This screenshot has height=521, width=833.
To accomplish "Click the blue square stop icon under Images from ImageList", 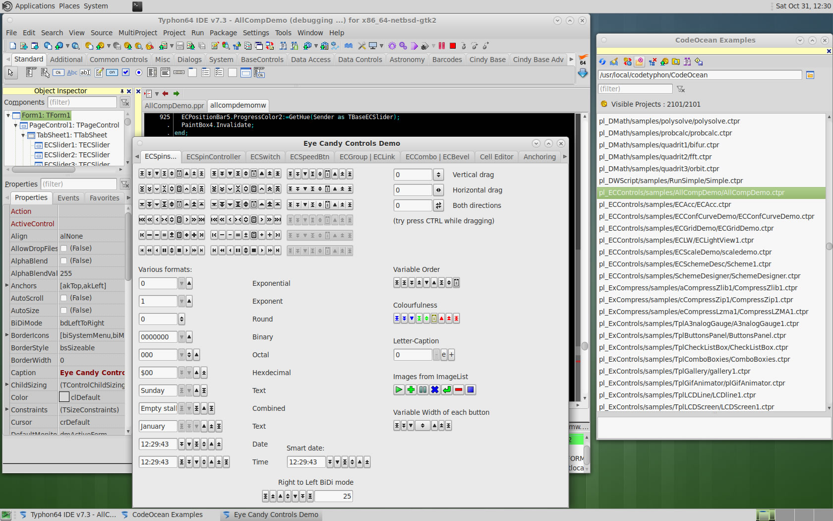I will pyautogui.click(x=471, y=390).
